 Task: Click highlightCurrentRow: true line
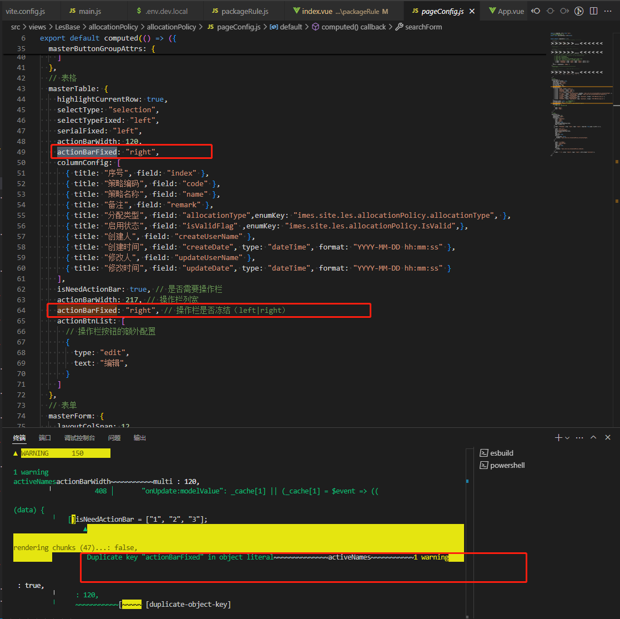pyautogui.click(x=112, y=99)
